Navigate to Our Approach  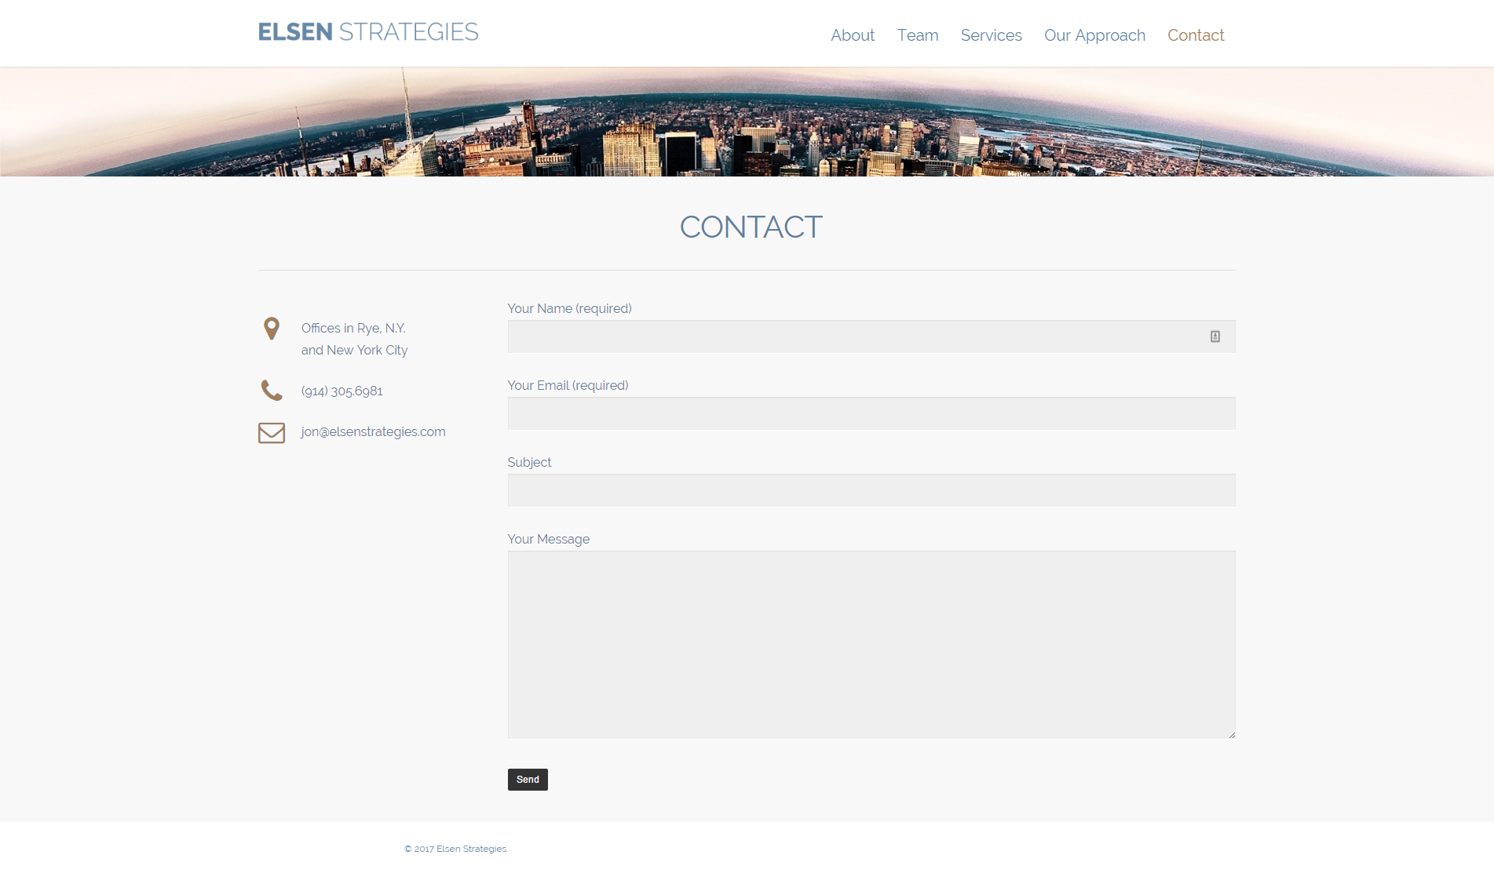pyautogui.click(x=1094, y=35)
